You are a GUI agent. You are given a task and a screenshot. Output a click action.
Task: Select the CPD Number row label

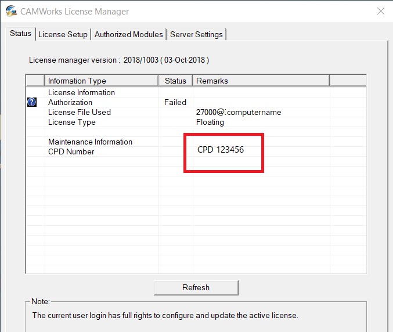click(71, 151)
